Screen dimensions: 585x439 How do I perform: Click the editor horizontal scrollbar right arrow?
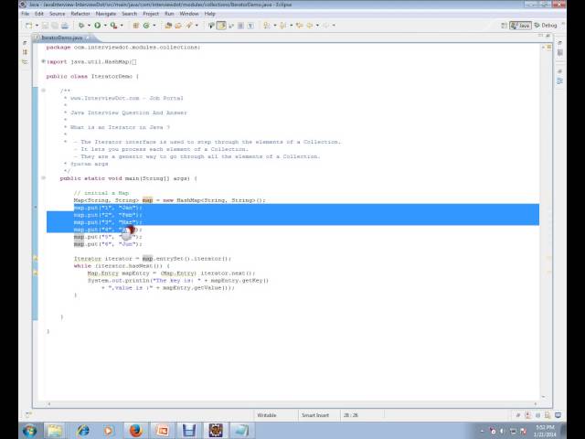point(536,403)
